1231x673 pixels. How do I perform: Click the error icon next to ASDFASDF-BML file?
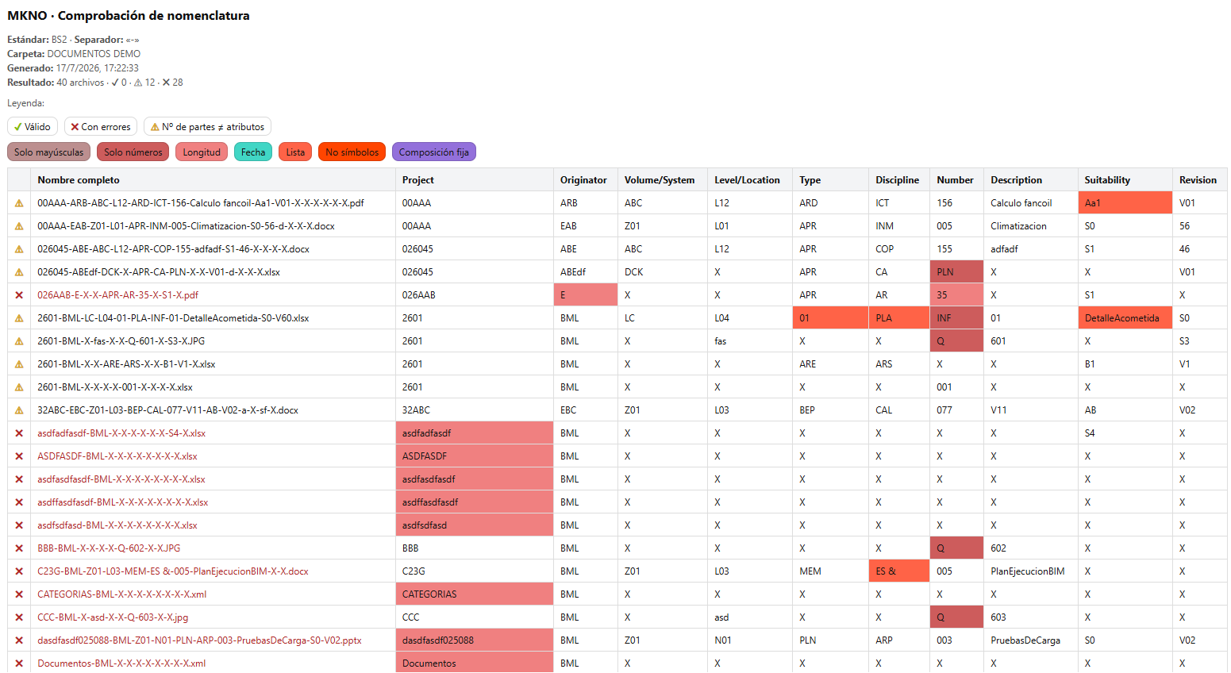coord(19,456)
